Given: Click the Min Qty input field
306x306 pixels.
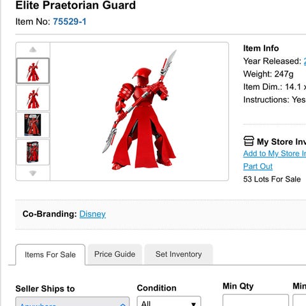Looking at the screenshot, I should 256,300.
